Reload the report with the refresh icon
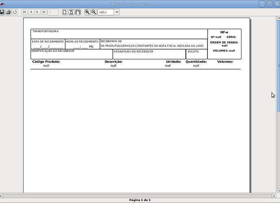 tap(15, 12)
